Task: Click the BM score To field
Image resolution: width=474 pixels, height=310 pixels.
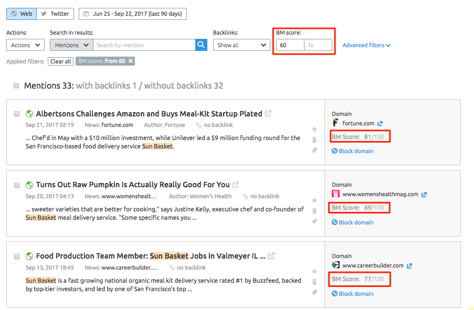Action: (x=318, y=45)
